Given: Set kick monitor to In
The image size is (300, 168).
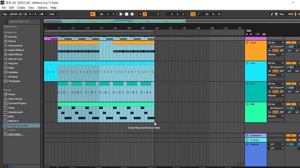Looking at the screenshot, I should [x=270, y=91].
